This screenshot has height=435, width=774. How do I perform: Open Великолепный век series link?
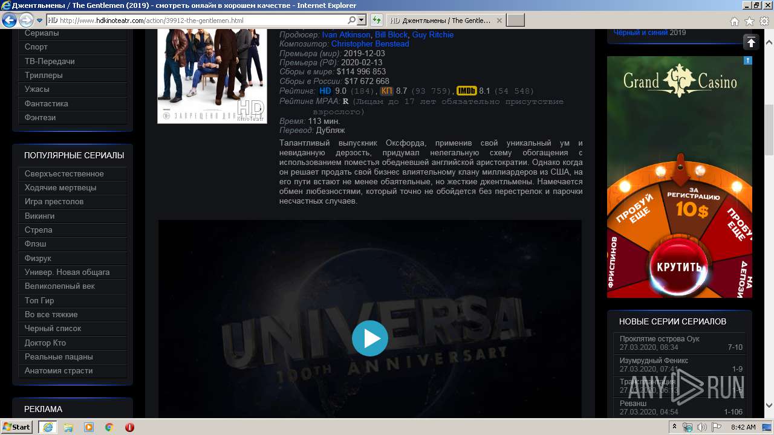coord(73,286)
